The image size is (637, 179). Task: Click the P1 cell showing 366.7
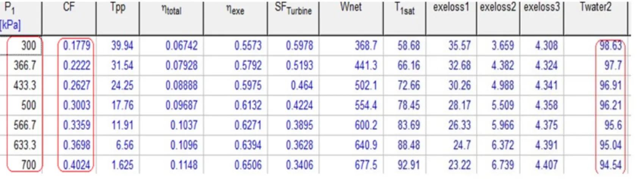tap(20, 65)
